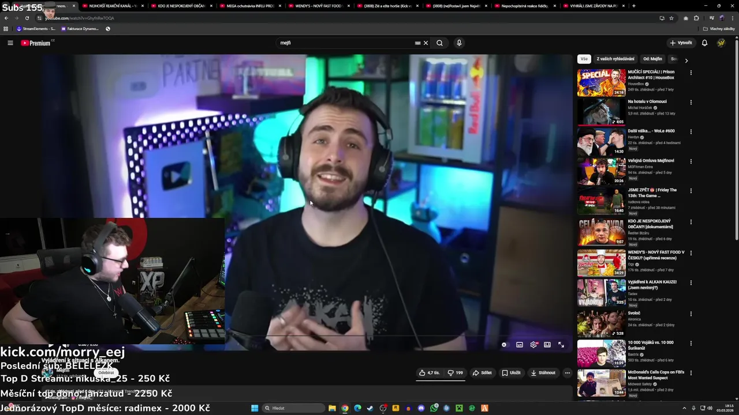The height and width of the screenshot is (415, 739).
Task: Open options for Vyjádření k ALKAN KAUZE
Action: pos(691,283)
